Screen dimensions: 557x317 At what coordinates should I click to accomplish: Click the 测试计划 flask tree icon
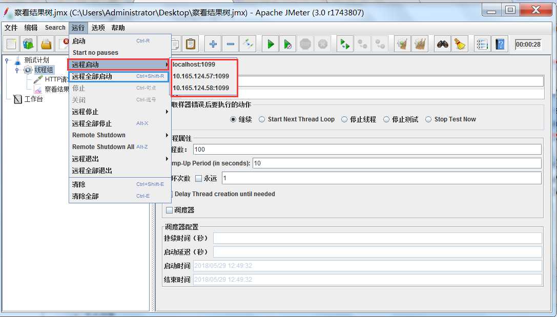click(17, 61)
